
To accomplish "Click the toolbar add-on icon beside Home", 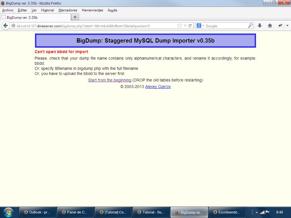I will pyautogui.click(x=280, y=26).
